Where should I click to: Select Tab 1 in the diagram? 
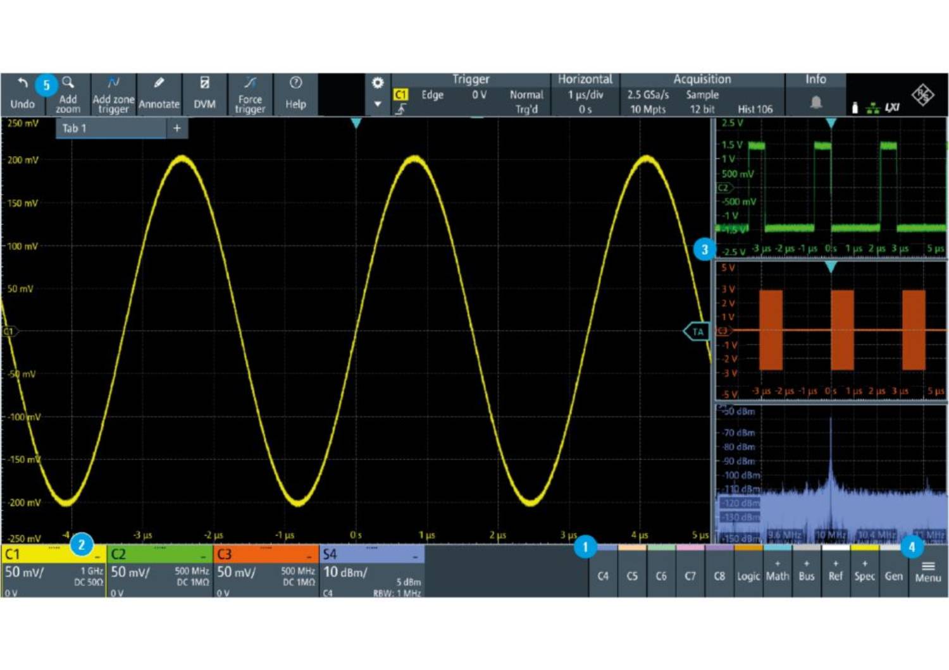111,128
